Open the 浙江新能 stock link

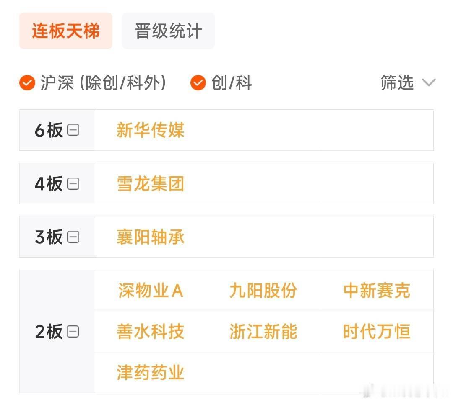pos(263,331)
